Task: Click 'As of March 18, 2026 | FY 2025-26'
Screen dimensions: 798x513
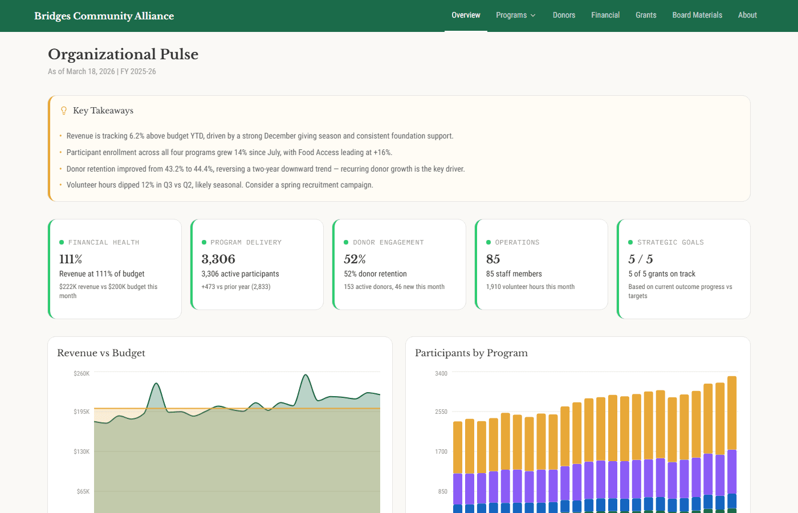Action: click(102, 71)
